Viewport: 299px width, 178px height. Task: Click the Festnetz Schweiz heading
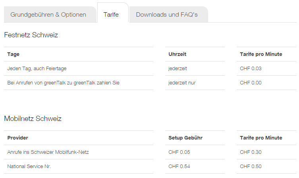(31, 35)
